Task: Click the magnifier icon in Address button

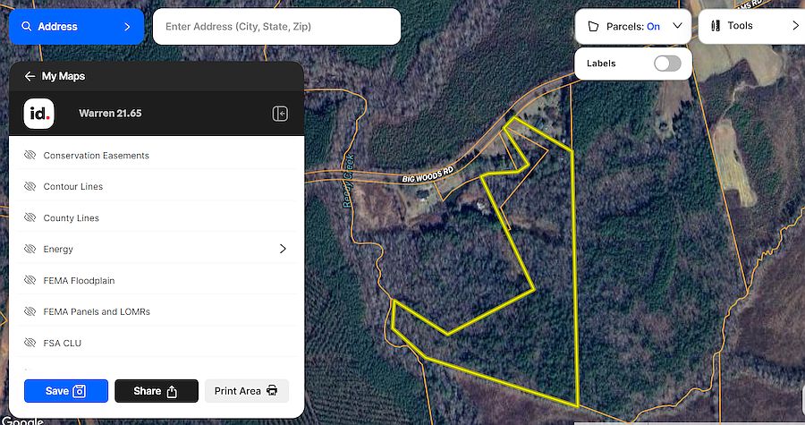Action: coord(26,26)
